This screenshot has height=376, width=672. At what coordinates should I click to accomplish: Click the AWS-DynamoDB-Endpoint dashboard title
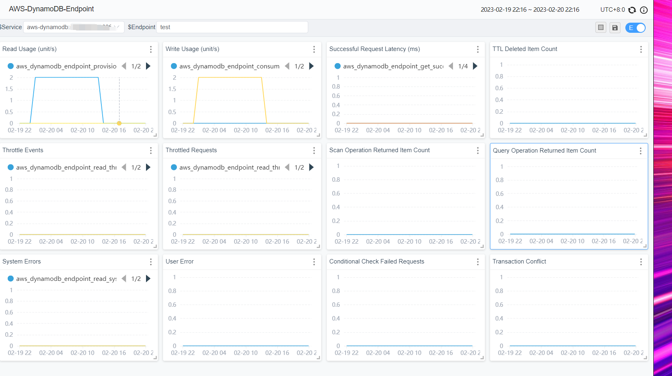pos(52,9)
